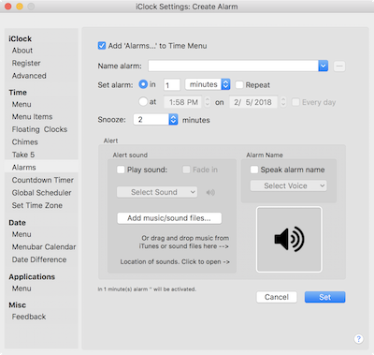Open the Select Voice dropdown

[x=289, y=185]
